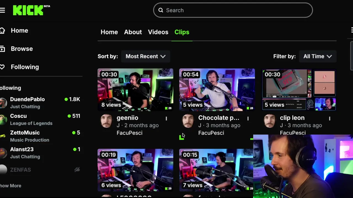This screenshot has height=198, width=353.
Task: Click FacuPesci under Chocolate clip
Action: [211, 133]
